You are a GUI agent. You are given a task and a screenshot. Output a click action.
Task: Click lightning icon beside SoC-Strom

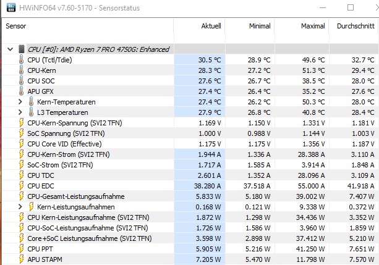[21, 165]
